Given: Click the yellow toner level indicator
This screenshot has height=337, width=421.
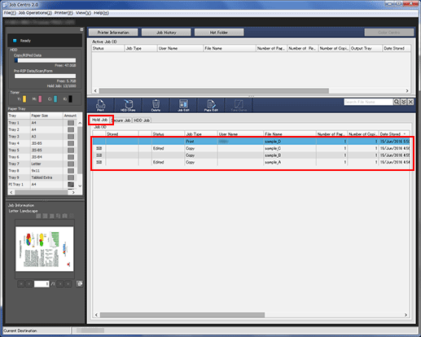Looking at the screenshot, I should click(x=24, y=99).
